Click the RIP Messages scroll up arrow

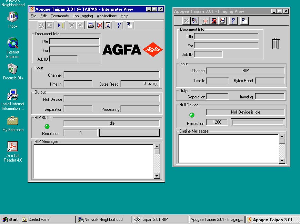[x=157, y=146]
